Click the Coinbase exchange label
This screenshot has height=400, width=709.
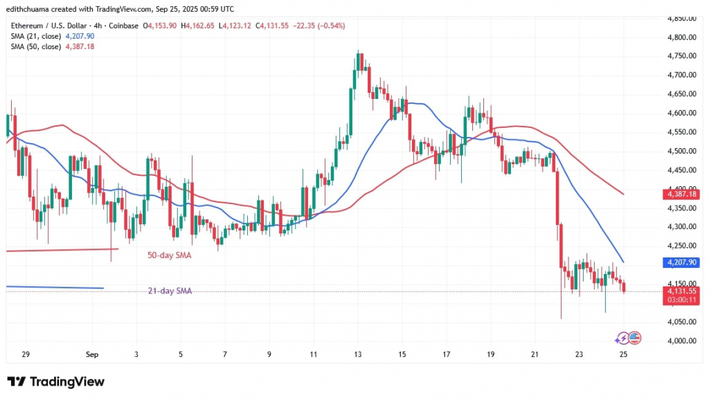[123, 25]
